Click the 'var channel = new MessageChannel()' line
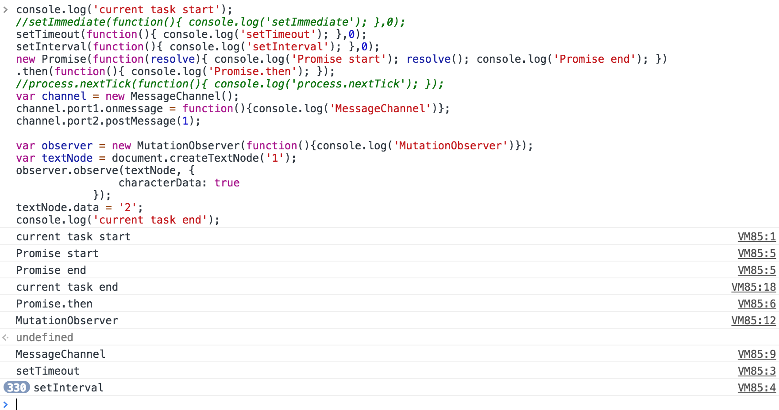 click(x=127, y=96)
